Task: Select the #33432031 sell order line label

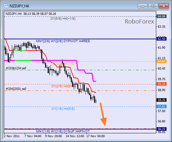Action: [x=16, y=89]
